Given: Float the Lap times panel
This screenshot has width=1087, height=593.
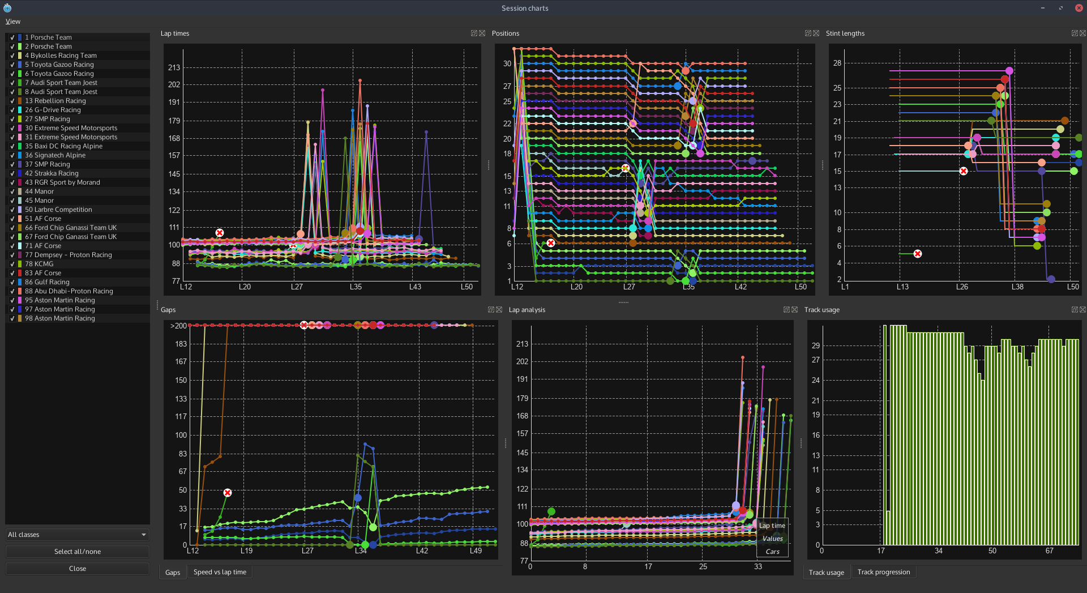Looking at the screenshot, I should (474, 33).
